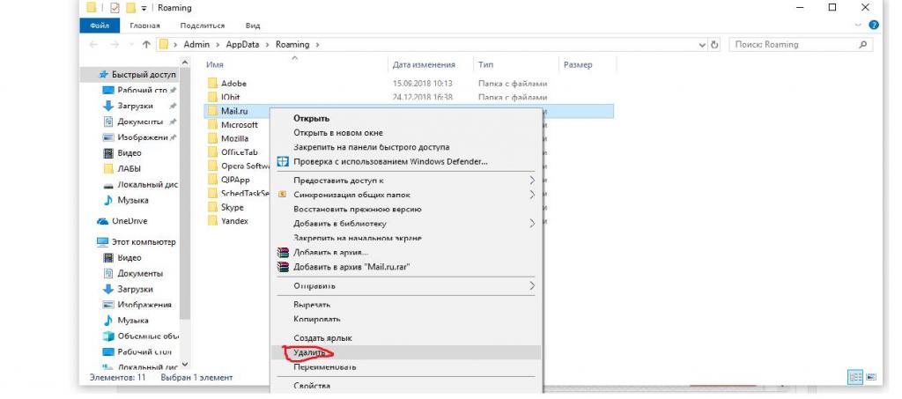Click chevron after Admin in address path
Viewport: 902px width, 399px height.
pos(218,45)
